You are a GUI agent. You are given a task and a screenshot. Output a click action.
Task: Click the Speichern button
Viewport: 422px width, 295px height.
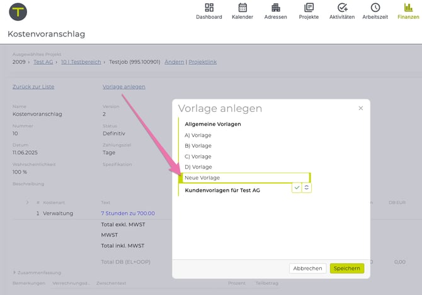click(x=346, y=268)
